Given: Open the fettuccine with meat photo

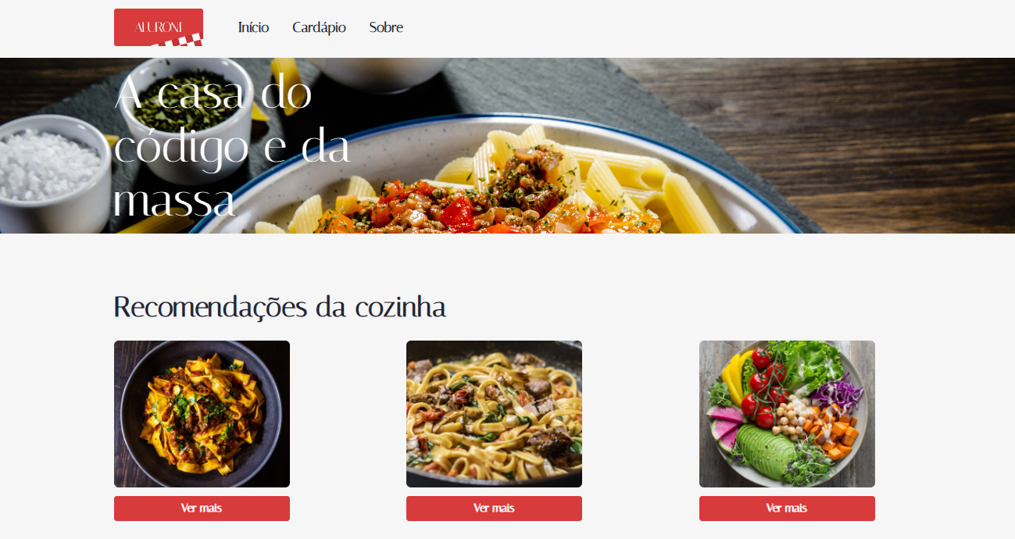Looking at the screenshot, I should pos(494,414).
